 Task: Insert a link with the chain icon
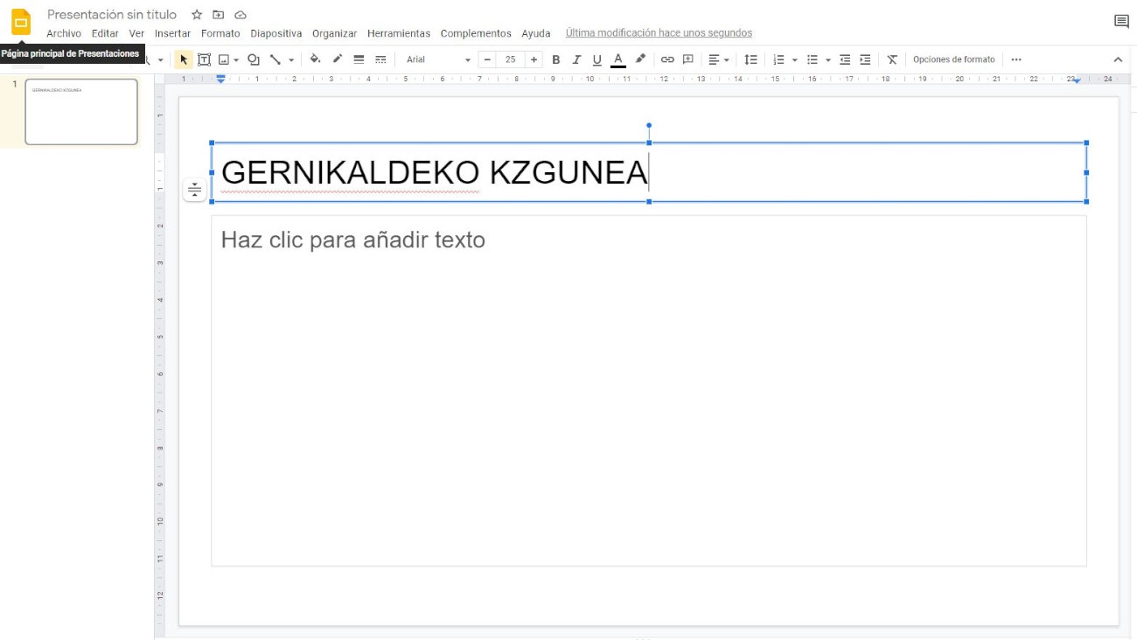[667, 59]
